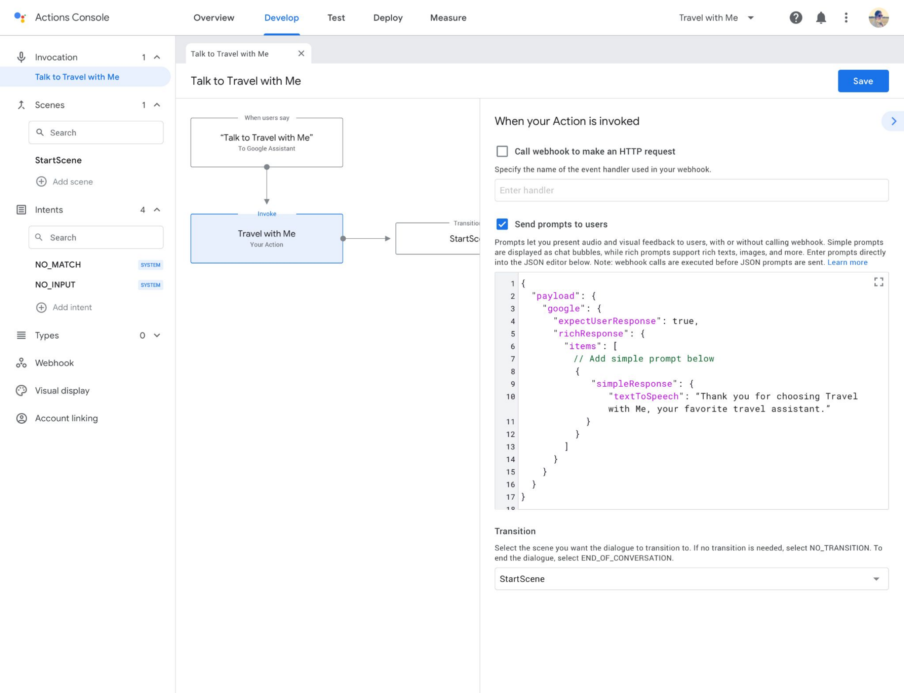Select the Develop tab
The image size is (904, 693).
[282, 18]
